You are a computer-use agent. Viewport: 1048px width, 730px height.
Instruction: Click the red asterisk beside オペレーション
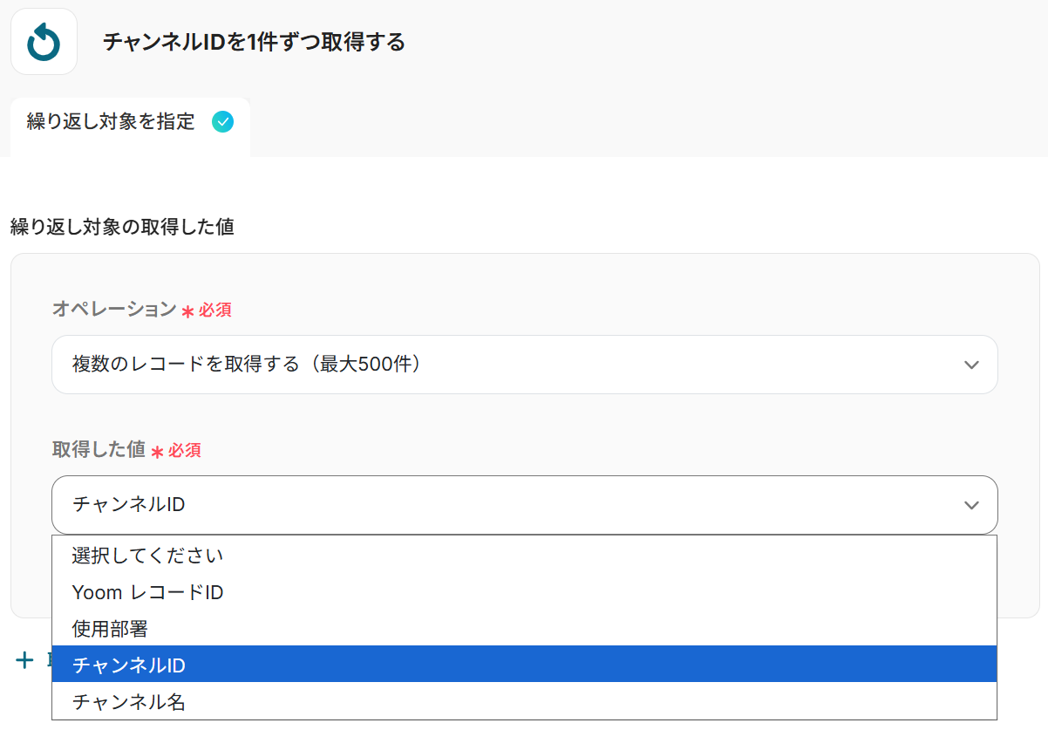coord(187,311)
